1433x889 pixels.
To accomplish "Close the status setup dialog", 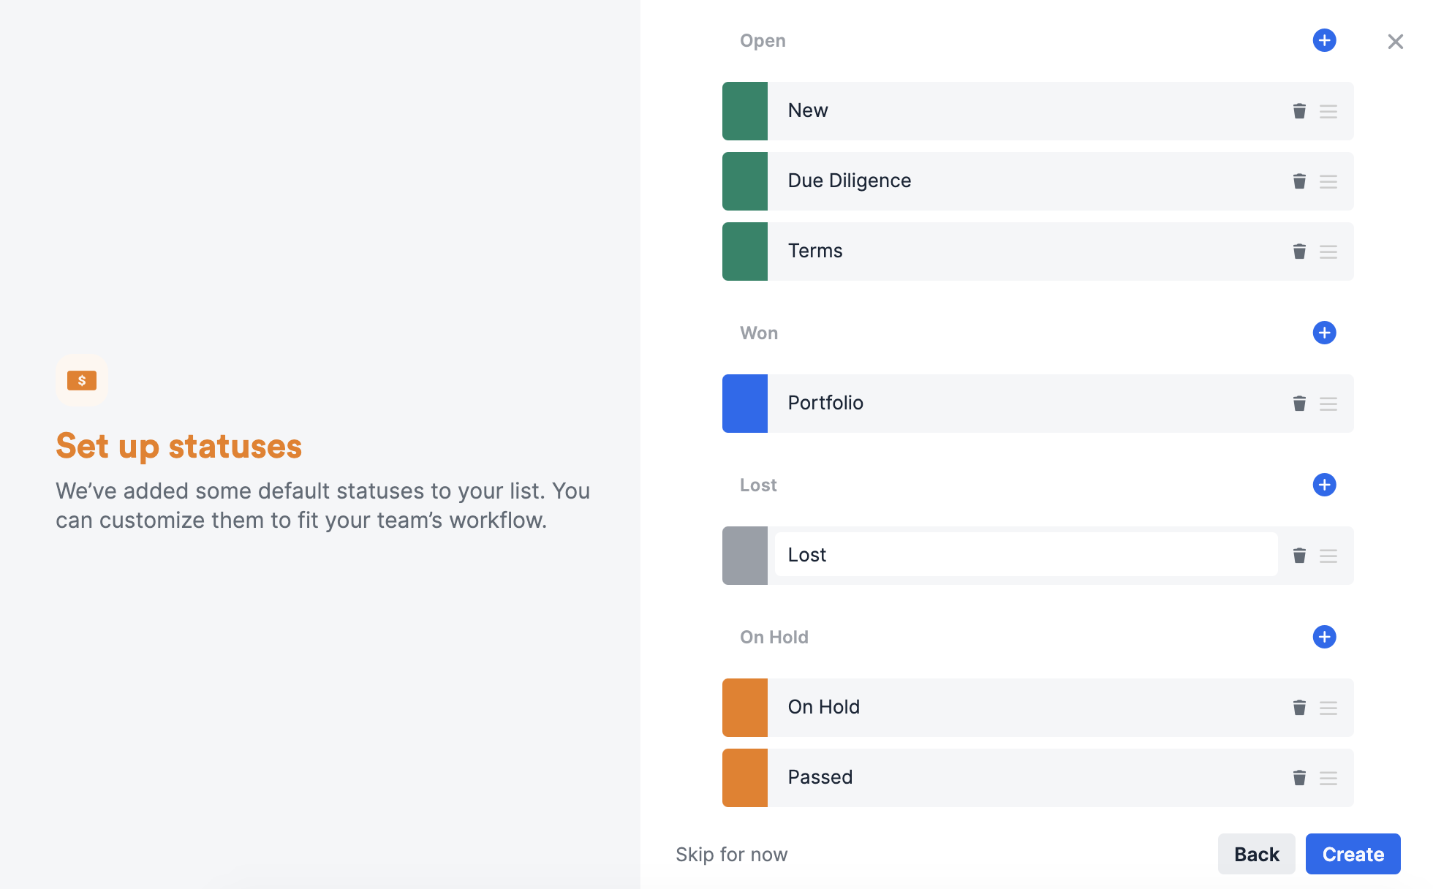I will (1396, 41).
